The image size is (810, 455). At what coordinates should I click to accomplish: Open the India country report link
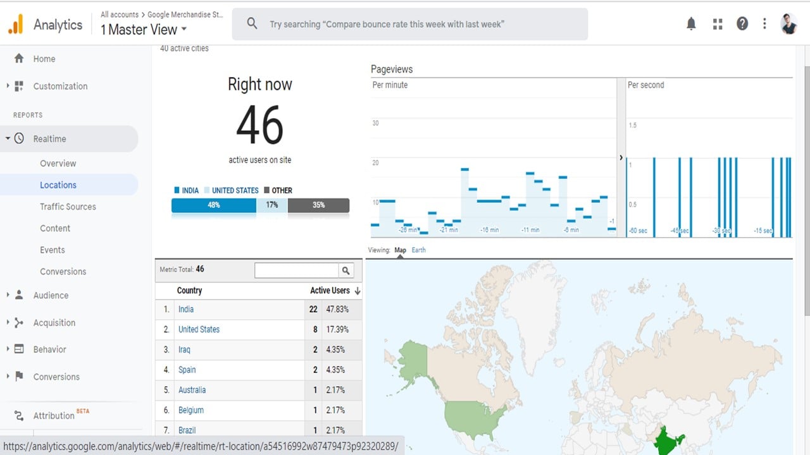pyautogui.click(x=185, y=309)
